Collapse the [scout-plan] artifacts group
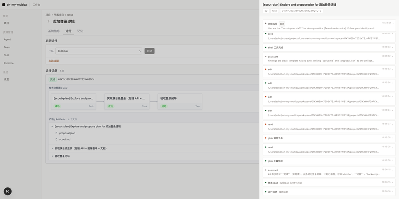This screenshot has width=399, height=199. pyautogui.click(x=52, y=126)
